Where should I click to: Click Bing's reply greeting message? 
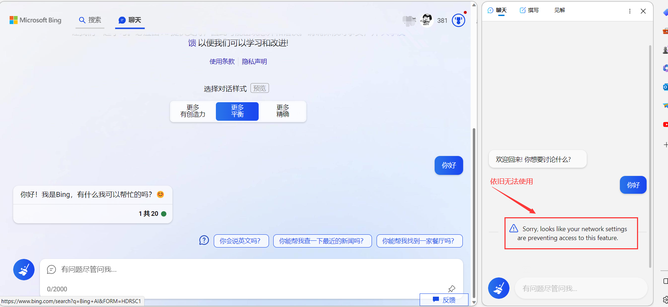coord(92,194)
